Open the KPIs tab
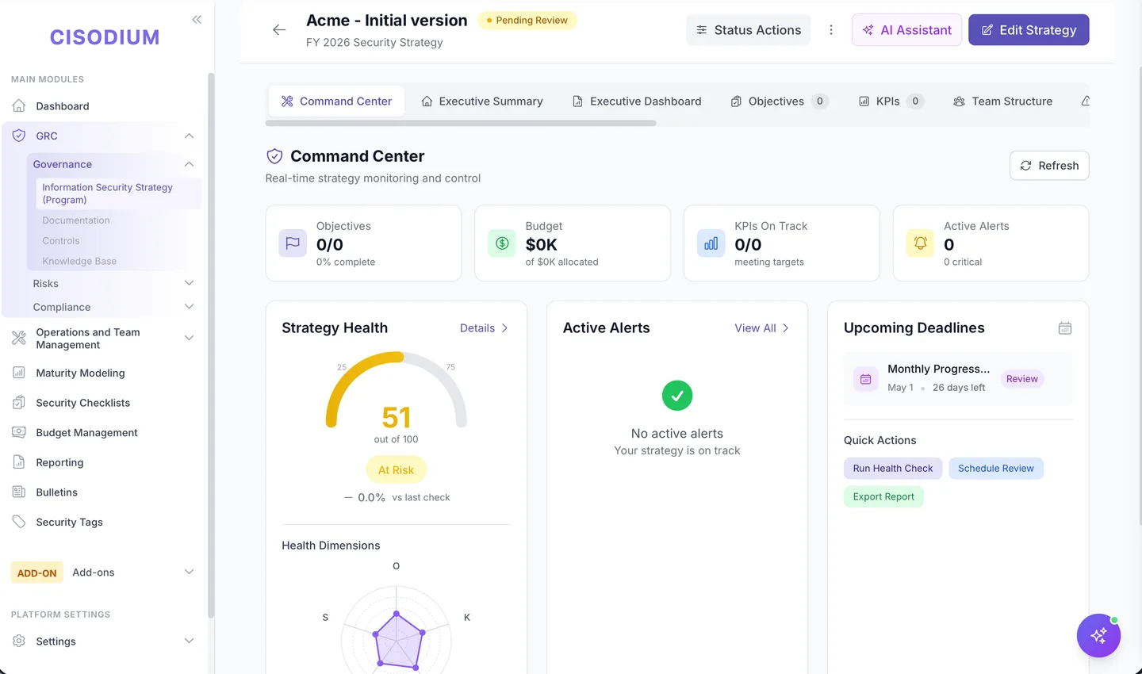The width and height of the screenshot is (1142, 674). pos(891,101)
